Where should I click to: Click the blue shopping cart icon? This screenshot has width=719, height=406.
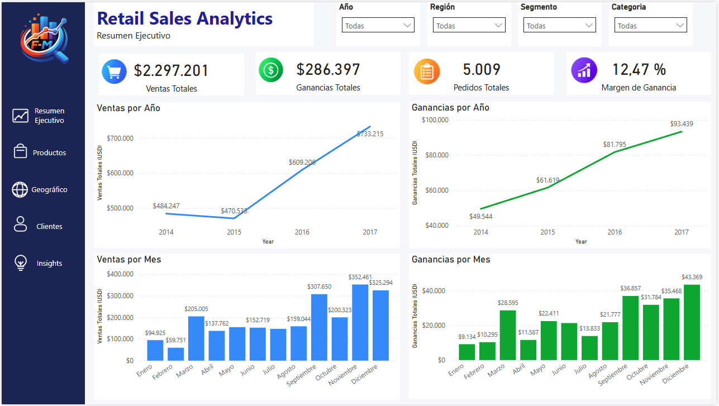(115, 71)
